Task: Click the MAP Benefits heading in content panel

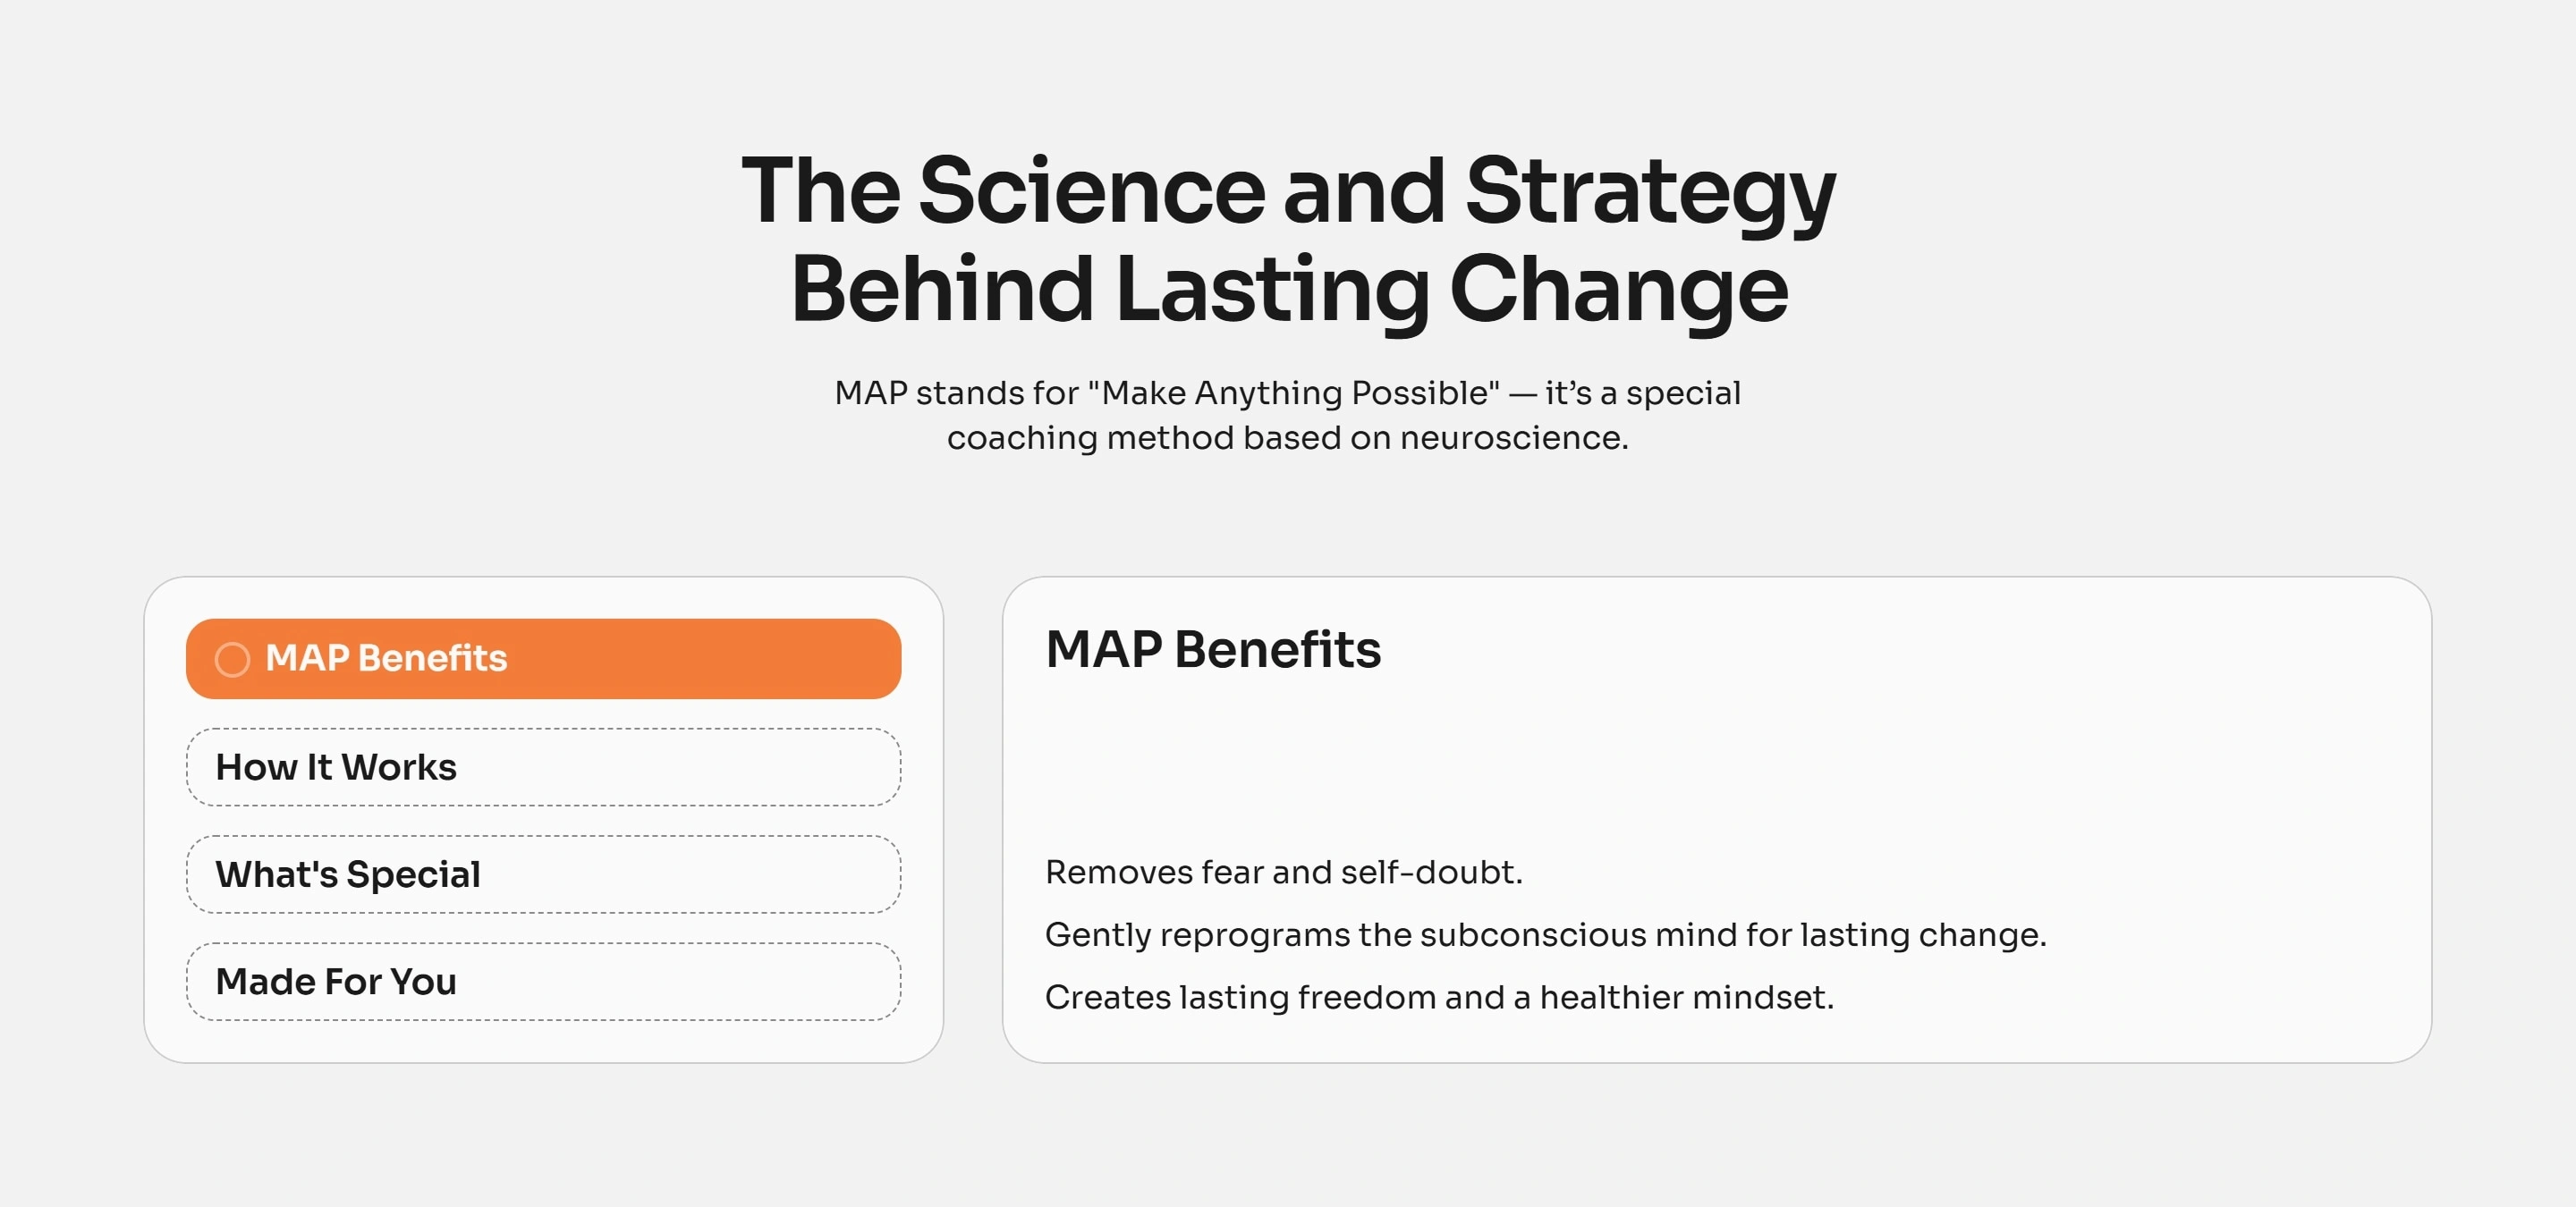Action: point(1213,649)
